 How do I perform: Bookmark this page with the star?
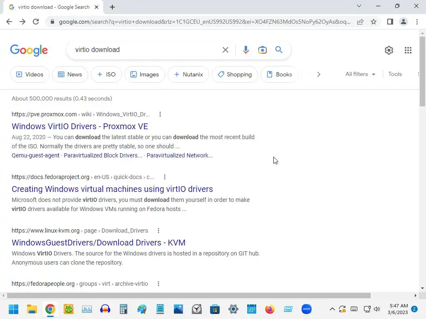374,22
